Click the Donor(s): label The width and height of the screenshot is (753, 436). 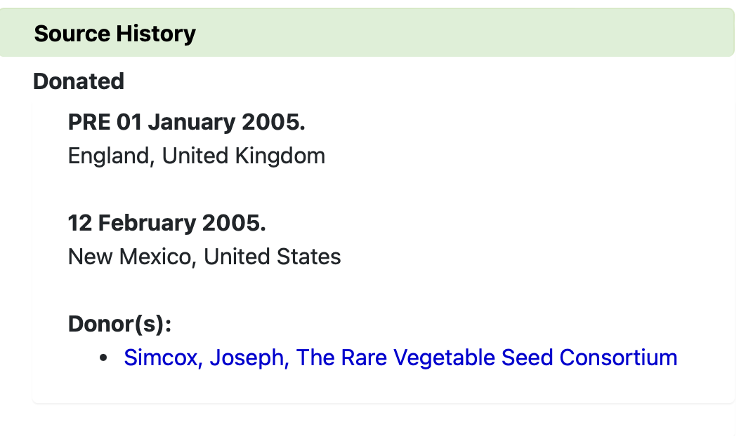click(120, 324)
